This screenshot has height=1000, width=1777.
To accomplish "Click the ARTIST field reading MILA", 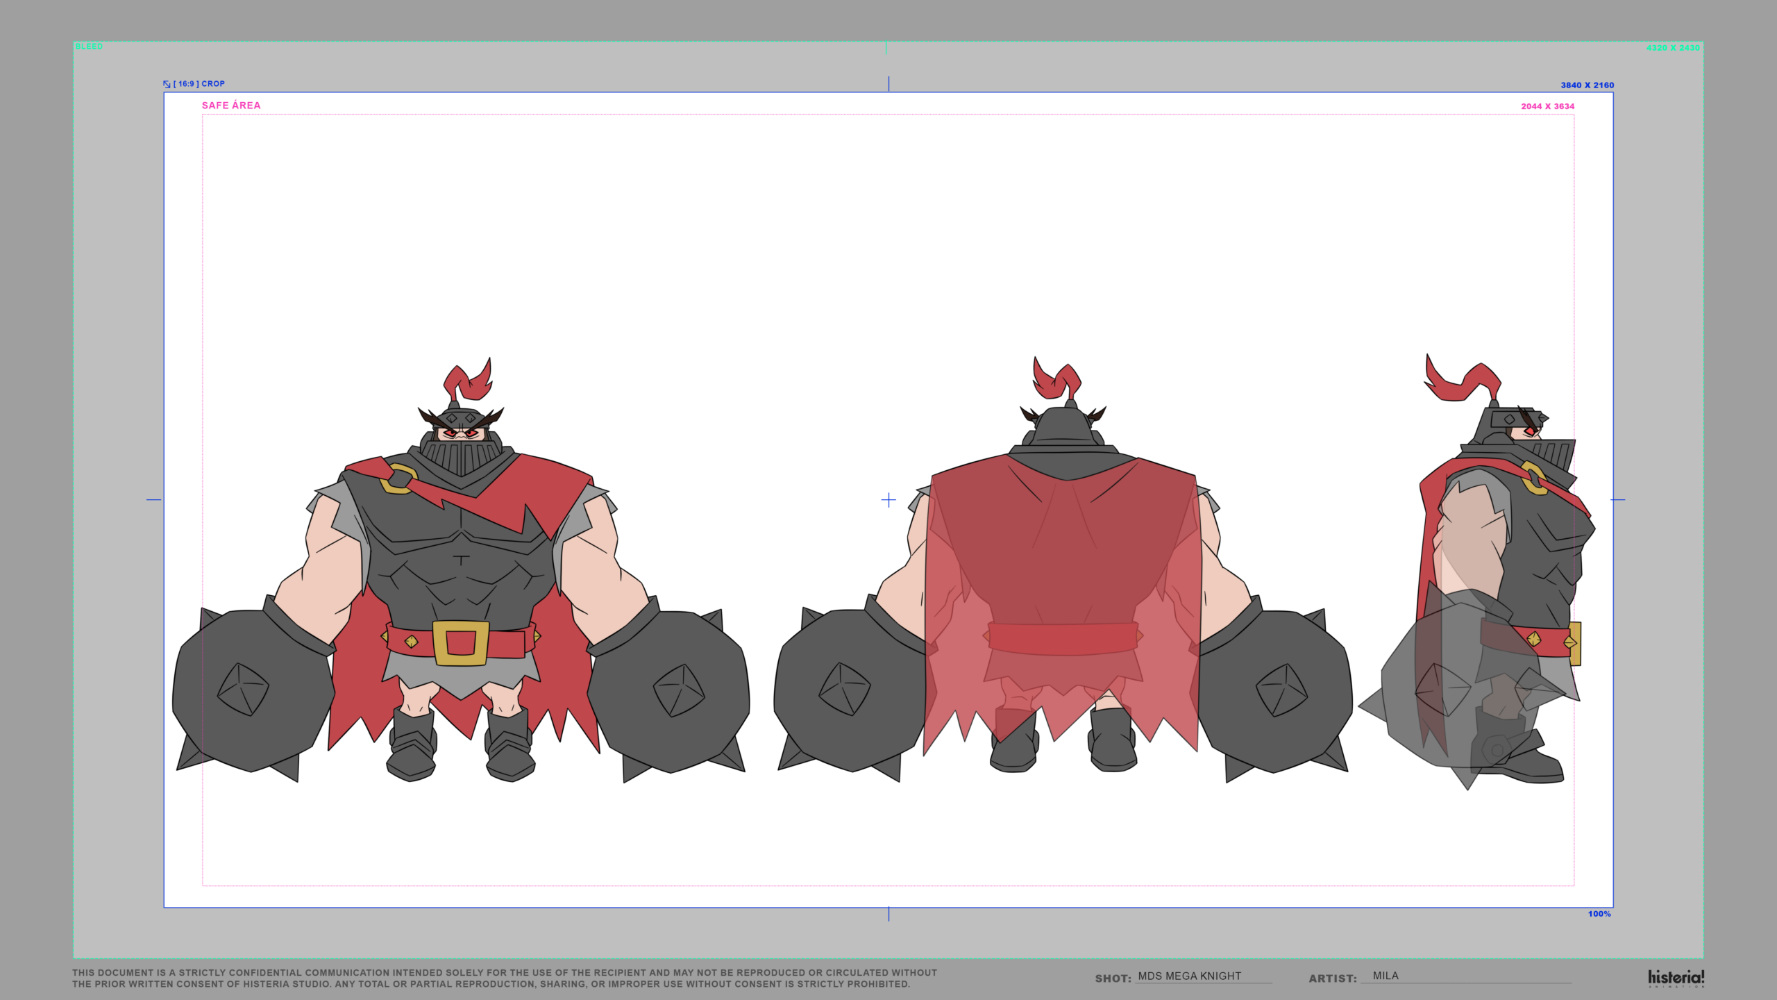I will pyautogui.click(x=1386, y=976).
